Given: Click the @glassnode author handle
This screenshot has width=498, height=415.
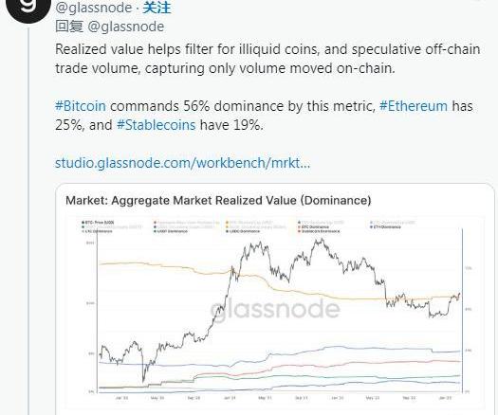Looking at the screenshot, I should 94,8.
